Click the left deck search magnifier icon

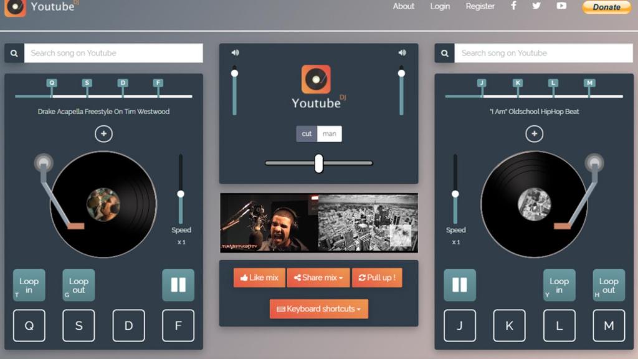tap(14, 53)
